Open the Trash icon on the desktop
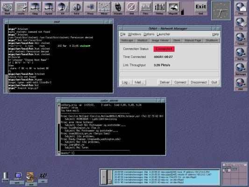Image resolution: width=249 pixels, height=187 pixels. (6, 177)
